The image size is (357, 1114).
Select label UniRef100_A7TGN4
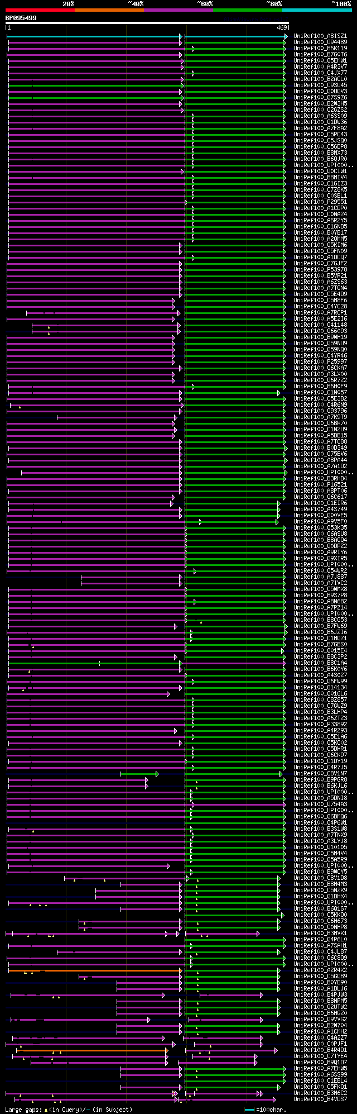tap(320, 288)
